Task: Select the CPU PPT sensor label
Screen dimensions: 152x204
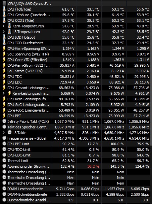Action: pyautogui.click(x=14, y=116)
